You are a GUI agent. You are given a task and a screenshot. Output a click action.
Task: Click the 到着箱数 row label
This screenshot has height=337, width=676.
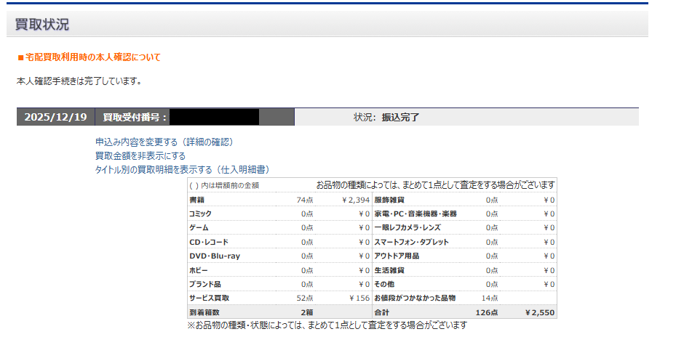pos(204,312)
